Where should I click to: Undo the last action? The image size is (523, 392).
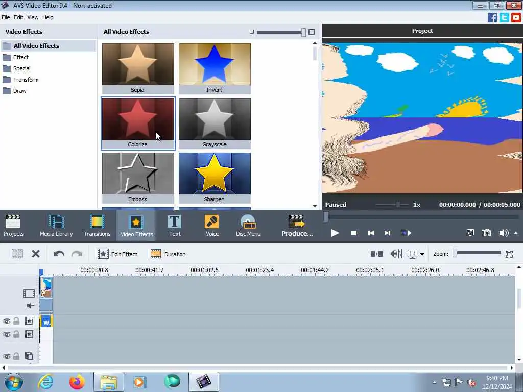click(x=59, y=254)
